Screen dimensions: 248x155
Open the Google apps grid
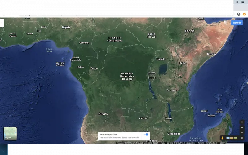pyautogui.click(x=226, y=23)
